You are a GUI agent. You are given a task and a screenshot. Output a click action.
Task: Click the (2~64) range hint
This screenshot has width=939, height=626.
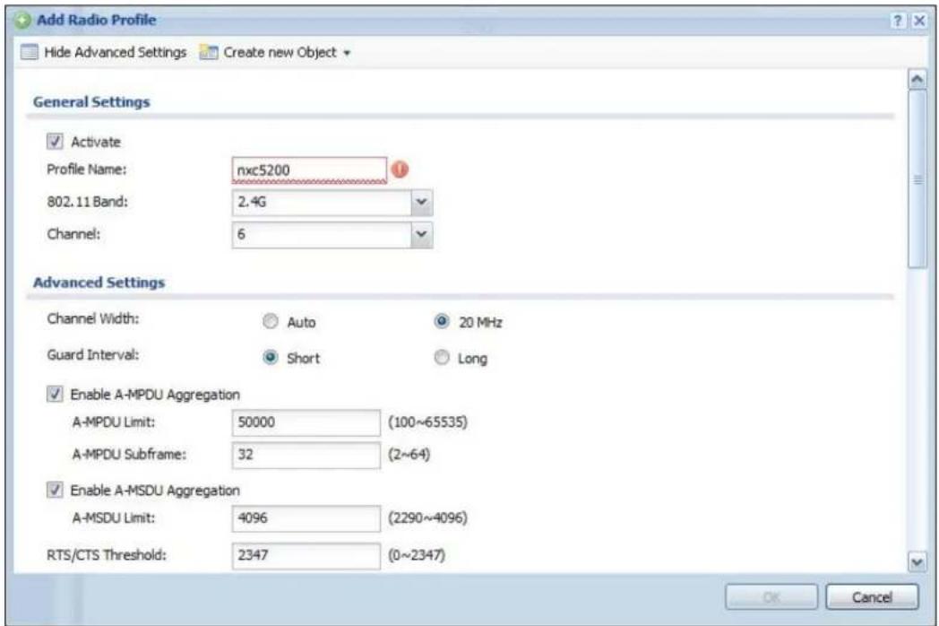click(409, 455)
